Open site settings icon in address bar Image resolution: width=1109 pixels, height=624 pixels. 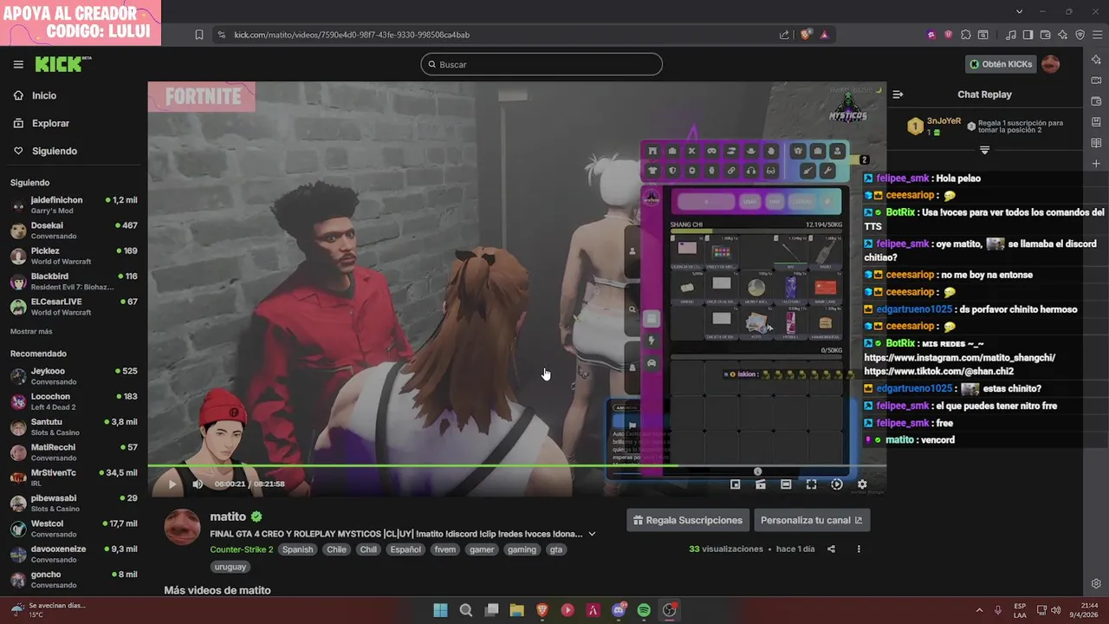coord(222,35)
